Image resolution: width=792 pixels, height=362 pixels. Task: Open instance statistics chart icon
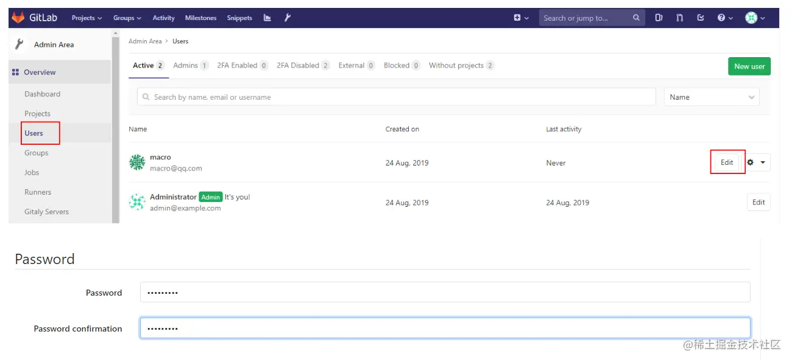tap(267, 18)
